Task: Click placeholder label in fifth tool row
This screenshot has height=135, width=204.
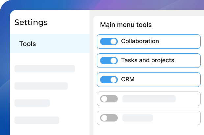Action: [138, 118]
